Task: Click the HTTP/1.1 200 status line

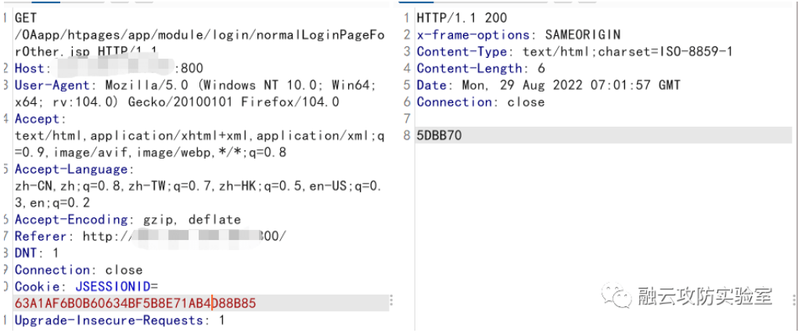Action: (462, 17)
